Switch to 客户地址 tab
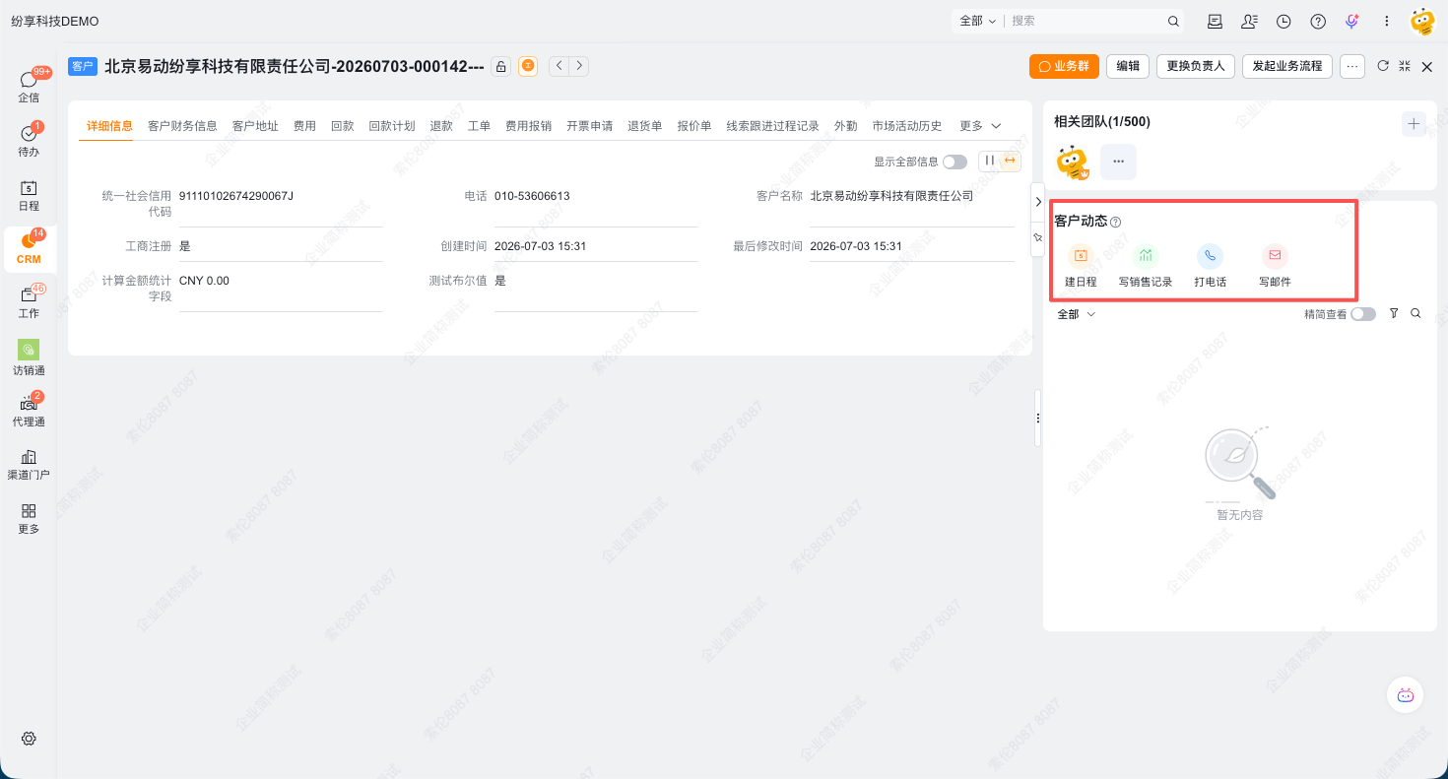Viewport: 1448px width, 779px height. click(255, 126)
